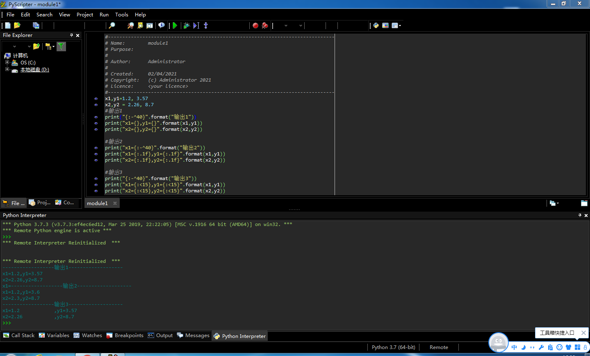Click the Step Into debug icon
Viewport: 590px width, 356px height.
click(206, 25)
